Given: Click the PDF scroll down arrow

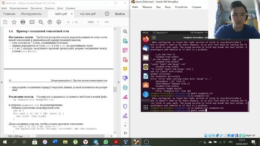Looking at the screenshot, I should tap(115, 132).
